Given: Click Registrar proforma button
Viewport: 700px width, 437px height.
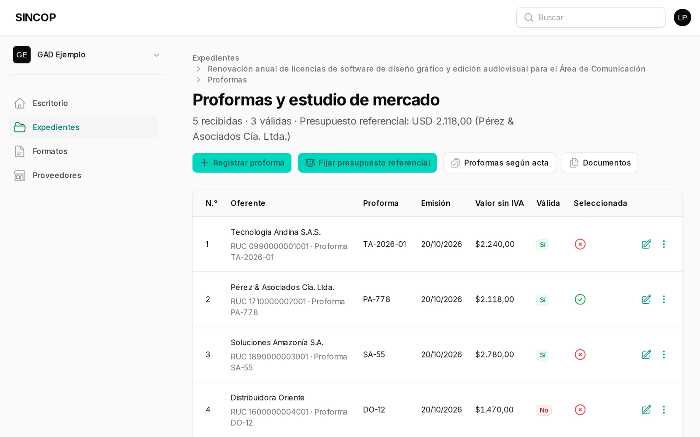Looking at the screenshot, I should coord(242,163).
